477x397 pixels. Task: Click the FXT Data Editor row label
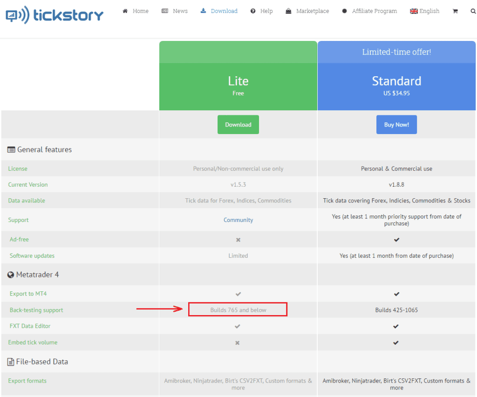(30, 326)
